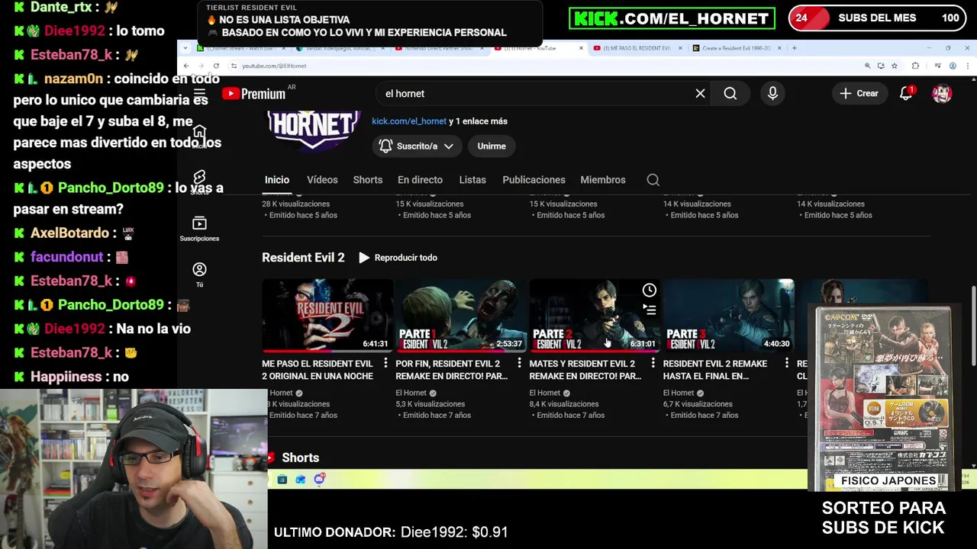Click browser back arrow

coord(186,66)
